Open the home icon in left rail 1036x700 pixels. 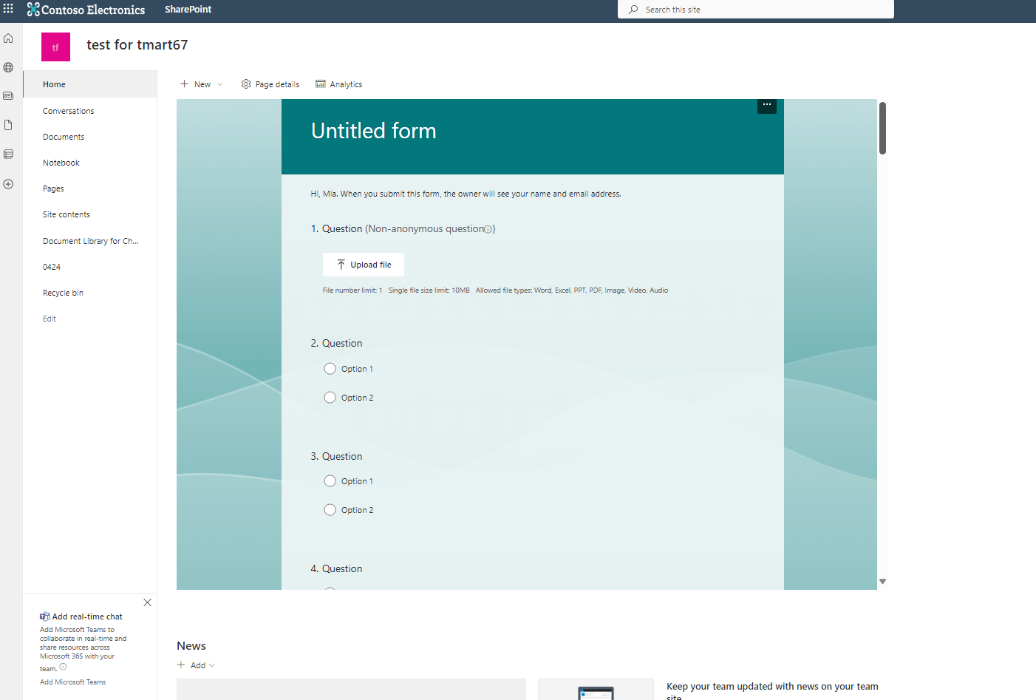(8, 38)
